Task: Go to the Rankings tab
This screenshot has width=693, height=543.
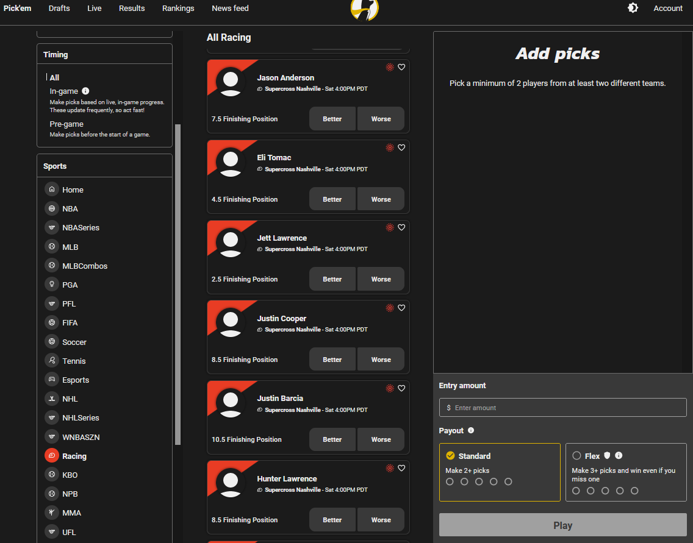Action: tap(178, 8)
